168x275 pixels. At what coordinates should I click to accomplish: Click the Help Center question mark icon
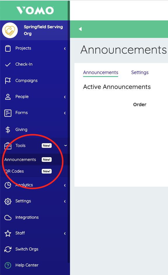pos(8,265)
